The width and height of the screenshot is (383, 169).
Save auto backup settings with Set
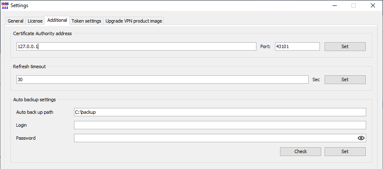point(345,151)
